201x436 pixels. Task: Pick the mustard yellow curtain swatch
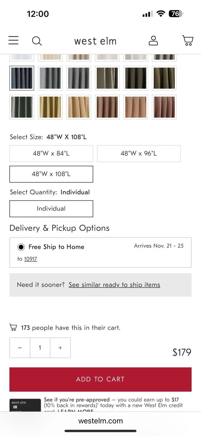point(50,107)
